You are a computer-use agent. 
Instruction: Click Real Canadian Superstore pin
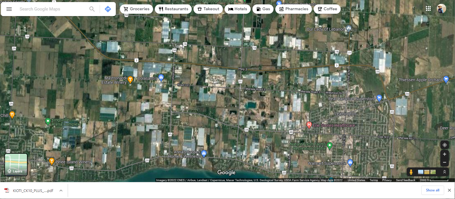click(379, 98)
